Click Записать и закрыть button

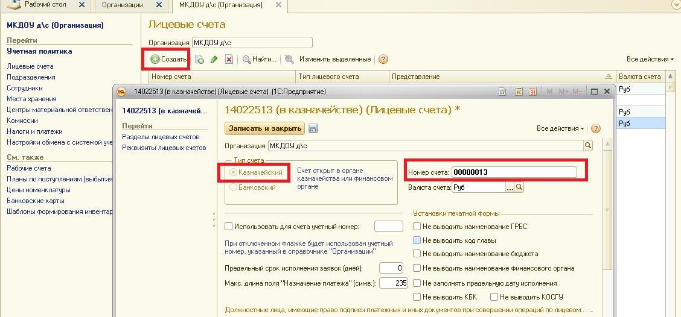point(265,128)
